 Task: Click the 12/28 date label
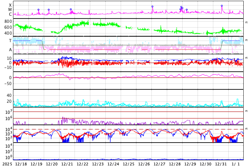tap(175, 163)
